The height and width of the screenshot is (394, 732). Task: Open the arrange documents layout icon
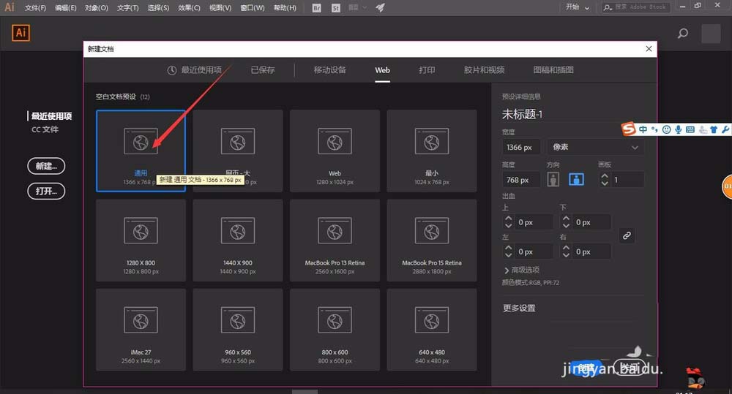[x=354, y=7]
